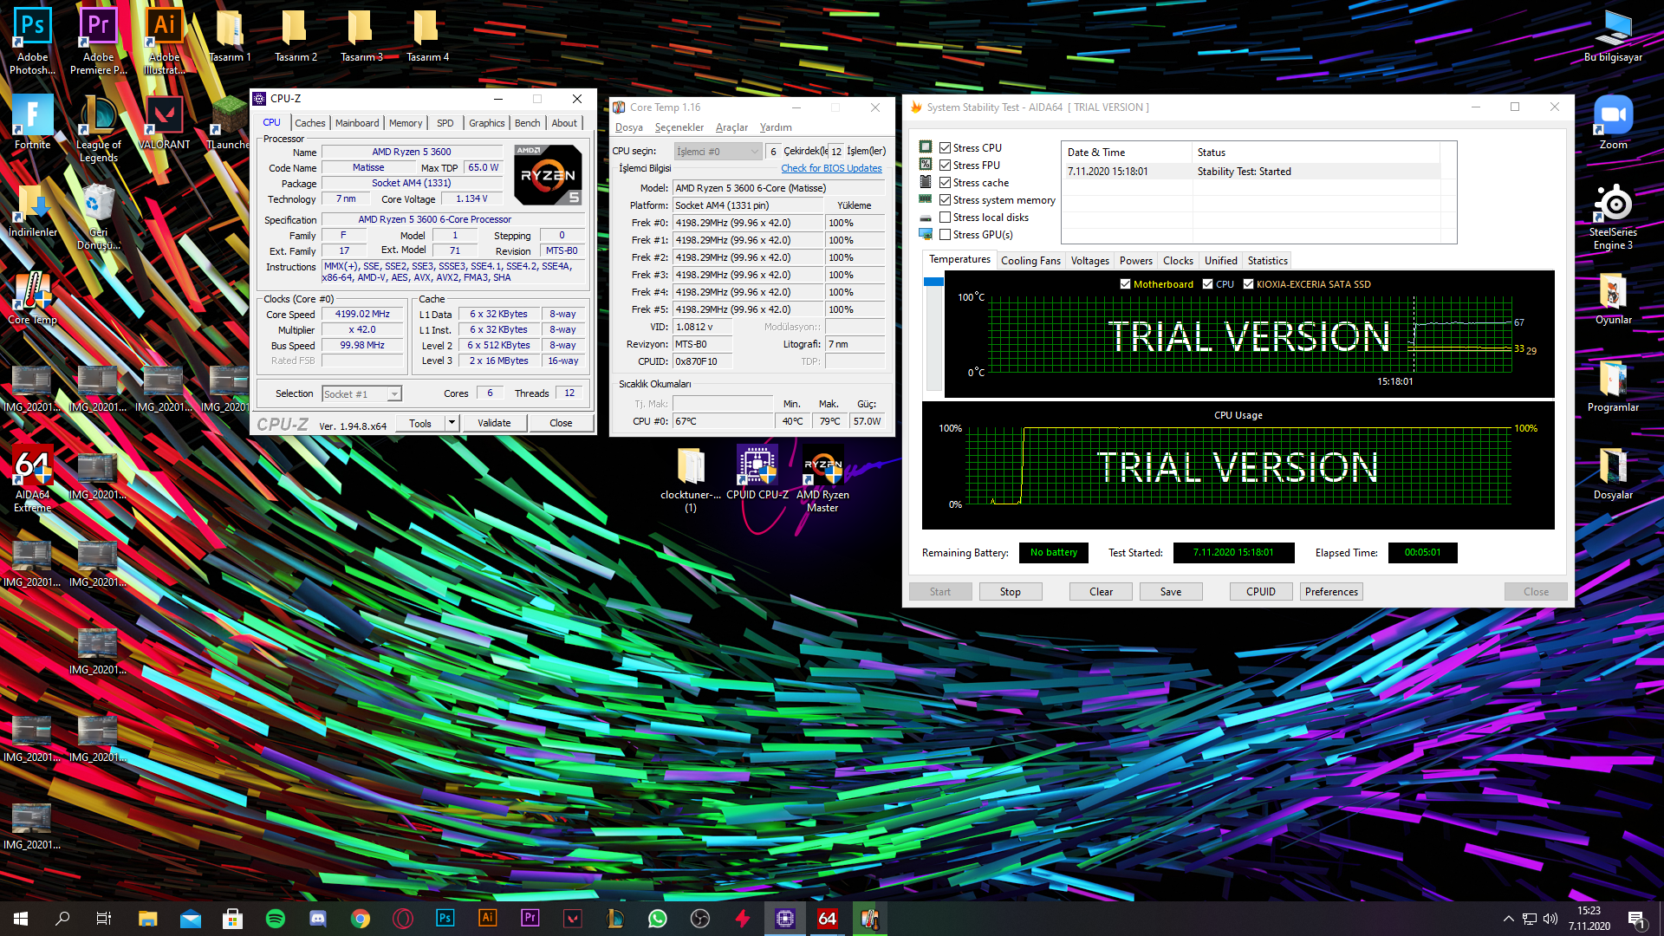Show hidden system tray icons
Image resolution: width=1664 pixels, height=936 pixels.
pyautogui.click(x=1508, y=919)
